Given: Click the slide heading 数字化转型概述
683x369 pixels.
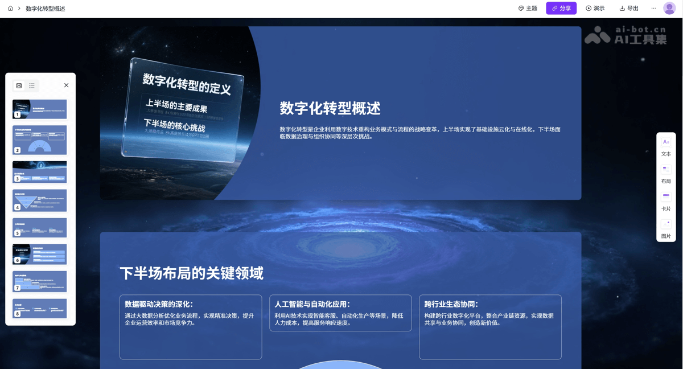Looking at the screenshot, I should click(330, 108).
